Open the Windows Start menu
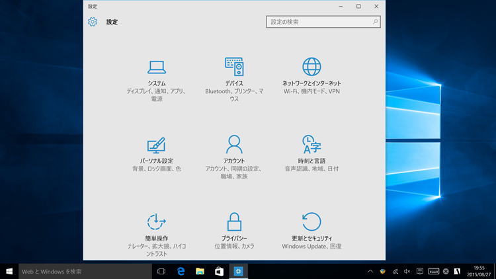The image size is (496, 279). tap(9, 271)
